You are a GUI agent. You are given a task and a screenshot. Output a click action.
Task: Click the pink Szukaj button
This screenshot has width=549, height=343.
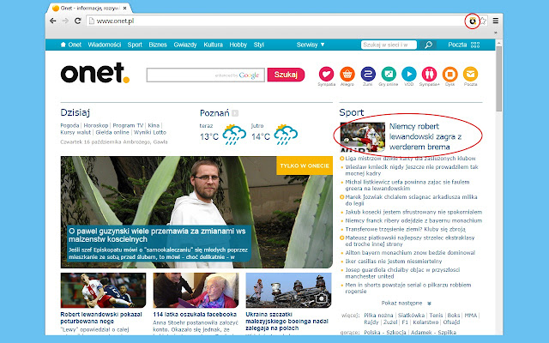(286, 75)
